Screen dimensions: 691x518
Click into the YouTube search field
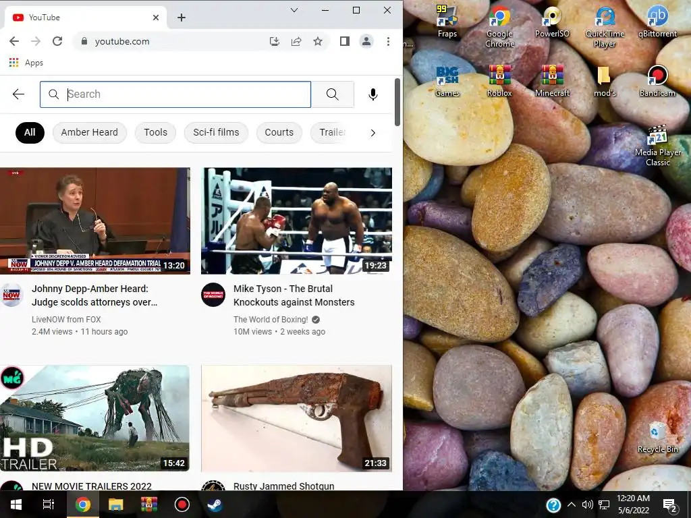[x=175, y=94]
